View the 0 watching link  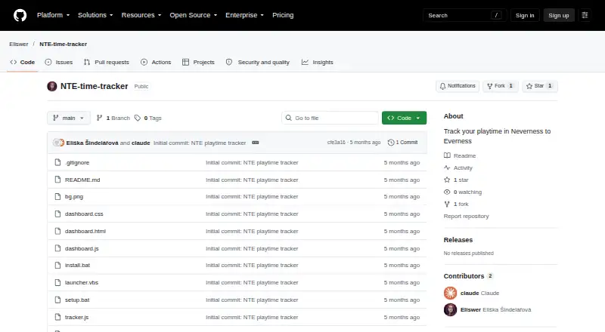[x=463, y=192]
